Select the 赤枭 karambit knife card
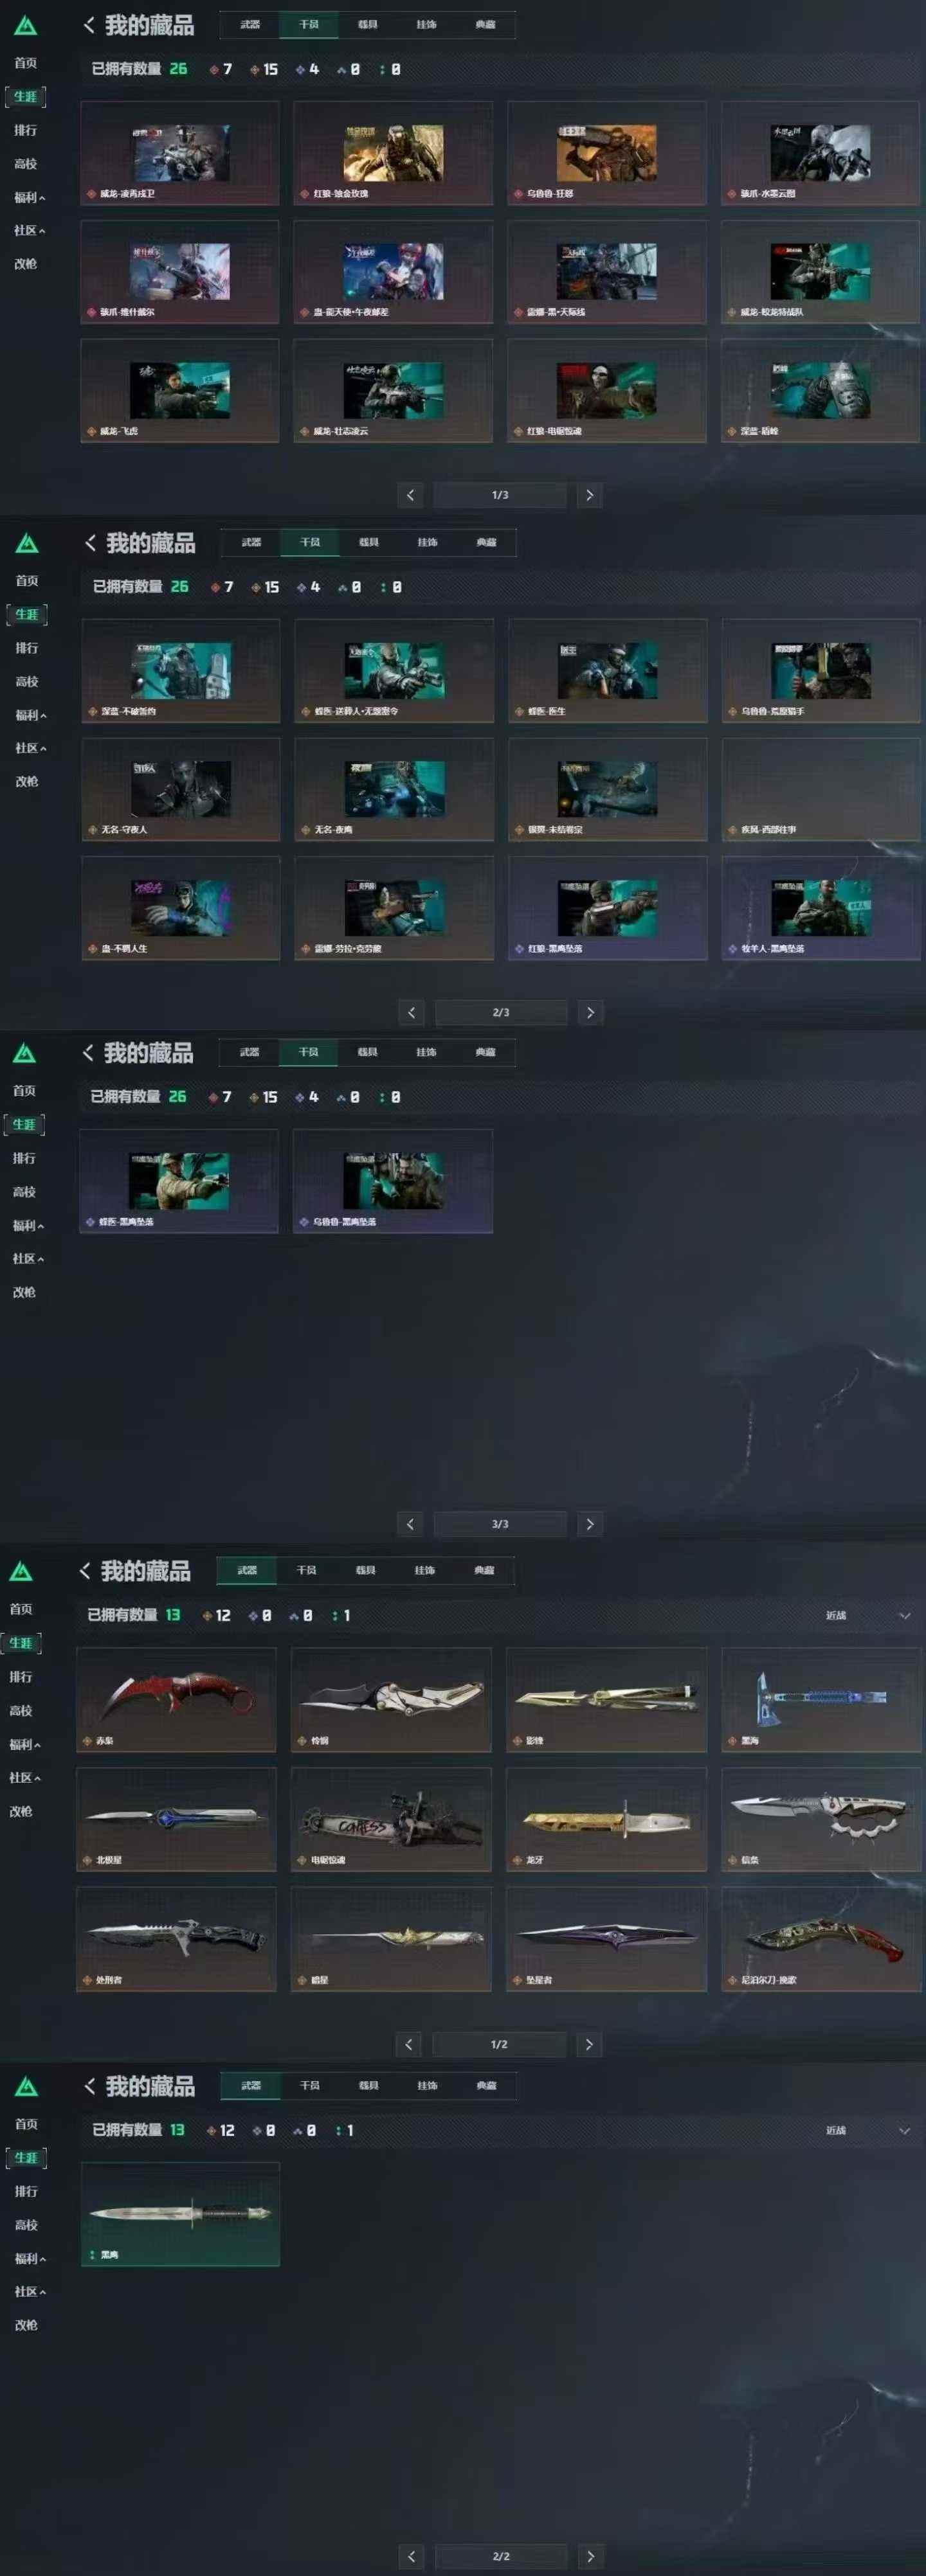The height and width of the screenshot is (2576, 926). (x=176, y=1700)
